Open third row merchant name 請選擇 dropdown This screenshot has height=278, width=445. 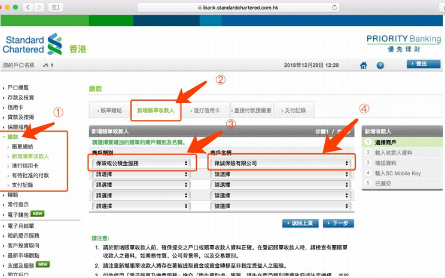281,185
